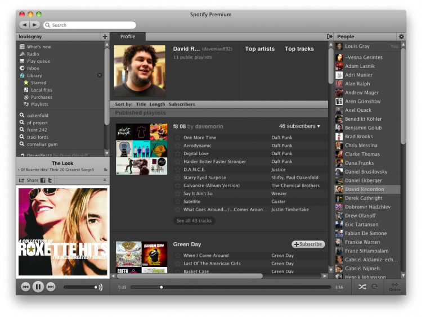Go forward with the right arrow button
This screenshot has height=317, width=422.
coord(35,25)
